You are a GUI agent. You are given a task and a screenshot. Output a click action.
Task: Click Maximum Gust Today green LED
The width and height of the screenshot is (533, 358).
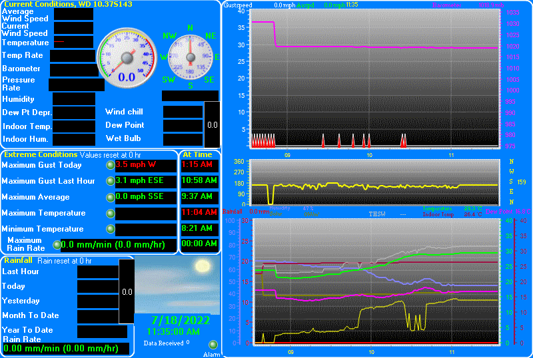(110, 164)
